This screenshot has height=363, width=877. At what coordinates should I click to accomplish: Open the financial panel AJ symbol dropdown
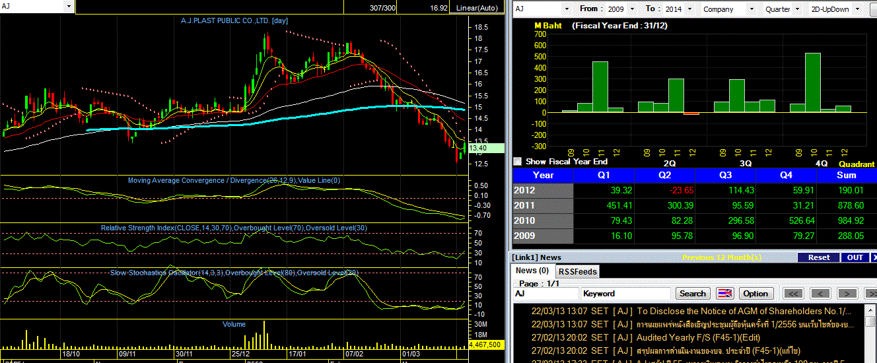[x=567, y=9]
